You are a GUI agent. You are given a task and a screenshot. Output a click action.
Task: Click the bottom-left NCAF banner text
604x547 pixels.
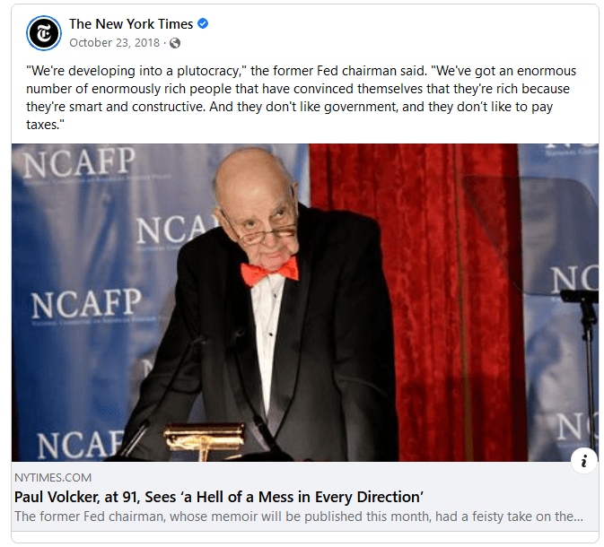coord(82,444)
